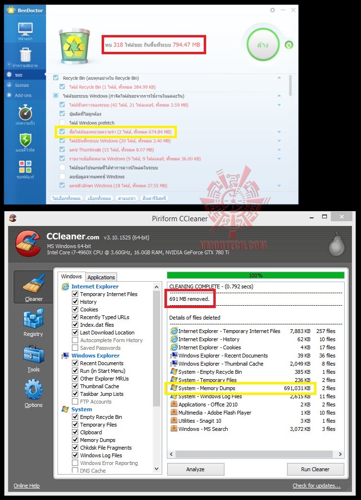Click CCleaner logo in title bar
This screenshot has width=361, height=500.
point(13,218)
